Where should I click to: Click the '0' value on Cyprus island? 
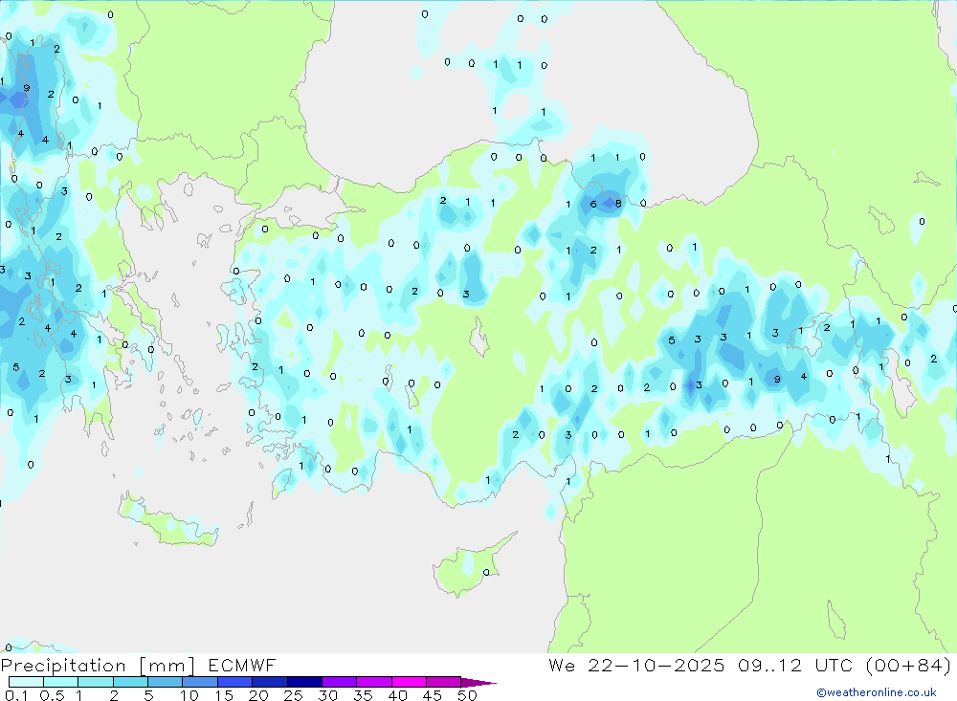[x=486, y=572]
